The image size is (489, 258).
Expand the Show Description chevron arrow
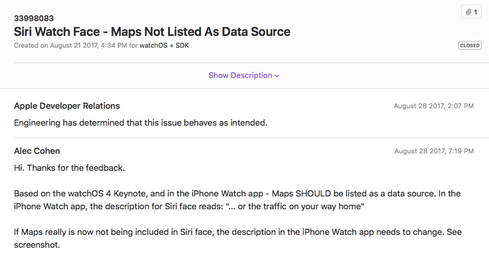pos(277,76)
